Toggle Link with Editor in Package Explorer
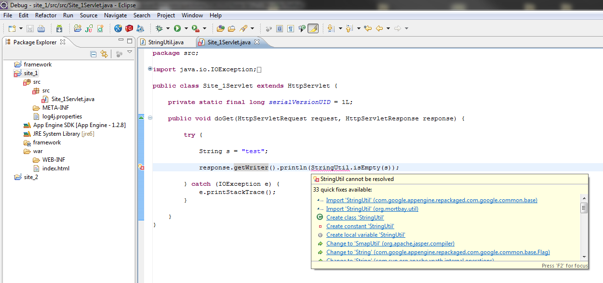The height and width of the screenshot is (283, 603). (x=104, y=54)
